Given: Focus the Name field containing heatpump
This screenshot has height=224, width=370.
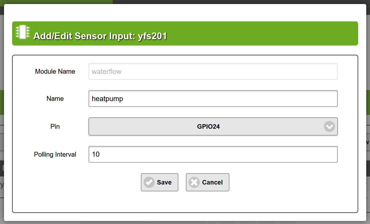Looking at the screenshot, I should tap(213, 99).
